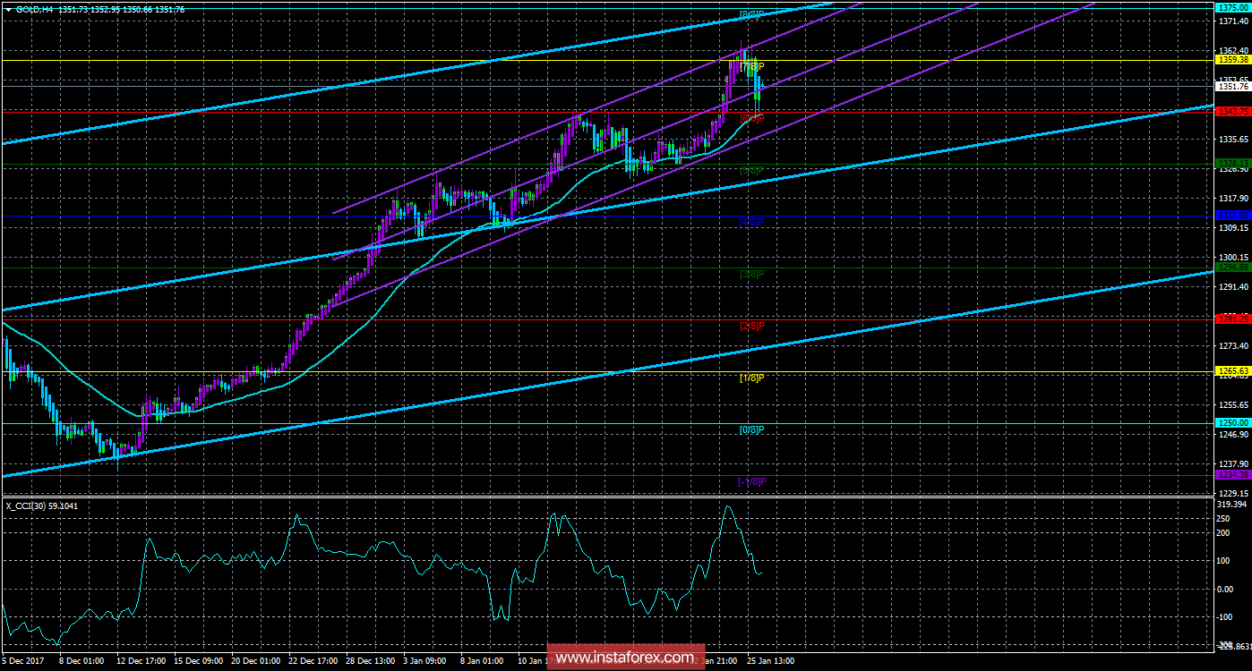The width and height of the screenshot is (1252, 671).
Task: Click the 1250.00 cyan price tag
Action: point(1232,422)
